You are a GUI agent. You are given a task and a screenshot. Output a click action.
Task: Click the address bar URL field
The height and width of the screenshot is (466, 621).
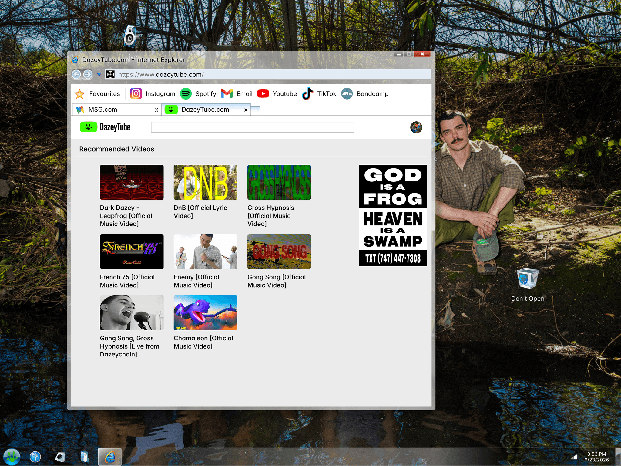click(x=268, y=75)
